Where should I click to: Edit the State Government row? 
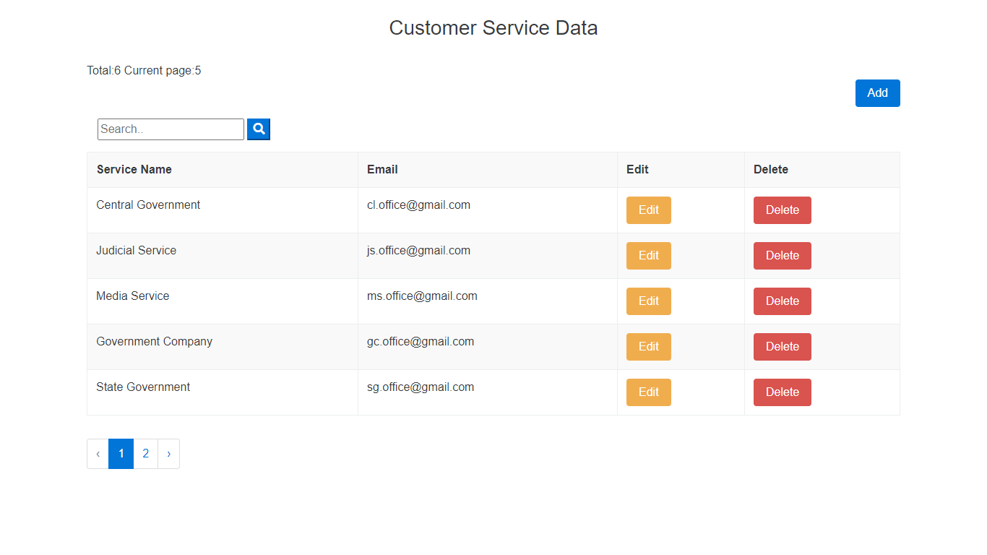pos(648,392)
